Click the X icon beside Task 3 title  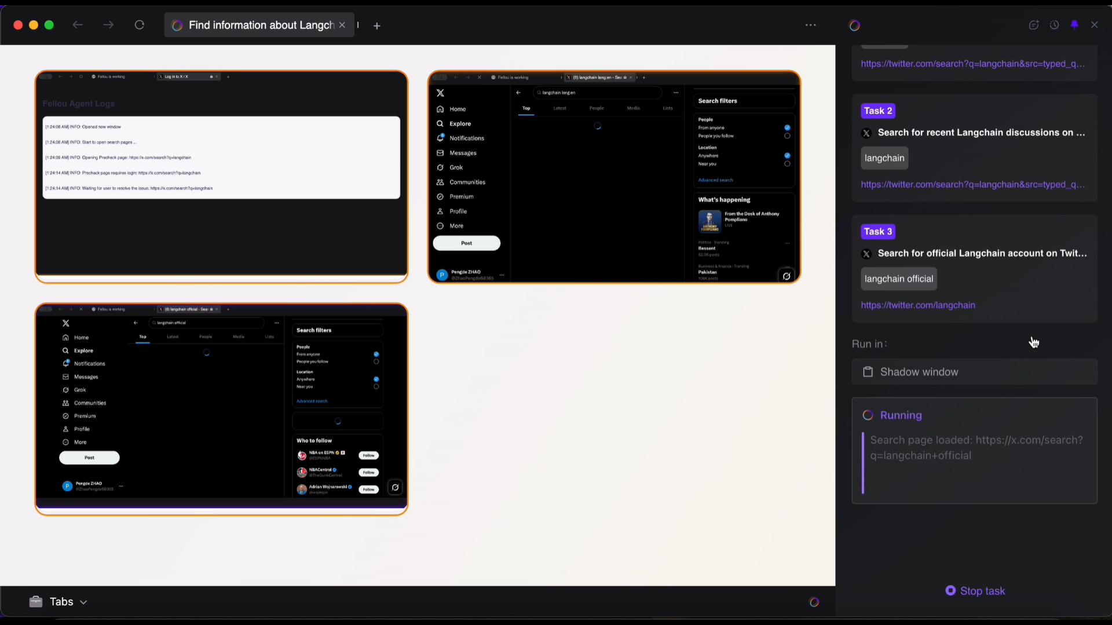click(866, 254)
